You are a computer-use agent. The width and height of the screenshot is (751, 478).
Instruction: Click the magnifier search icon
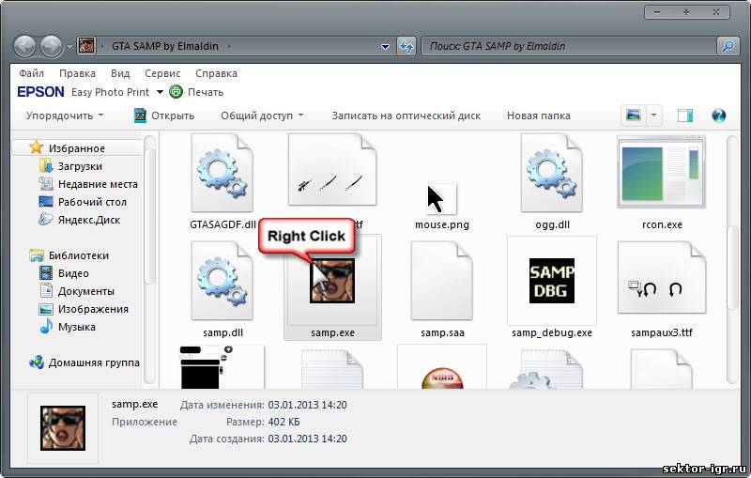(728, 46)
